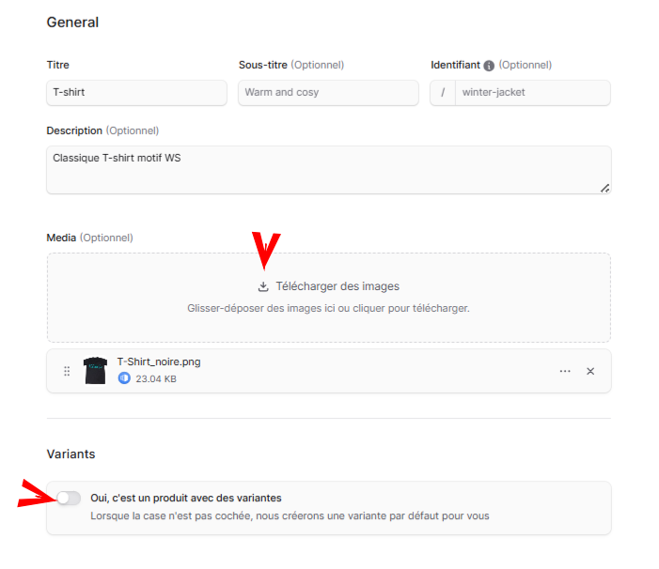This screenshot has width=659, height=569.
Task: Click the label Oui, c'est un produit avec des variantes
Action: point(186,498)
